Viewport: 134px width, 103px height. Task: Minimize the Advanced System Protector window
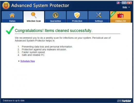pyautogui.click(x=124, y=3)
